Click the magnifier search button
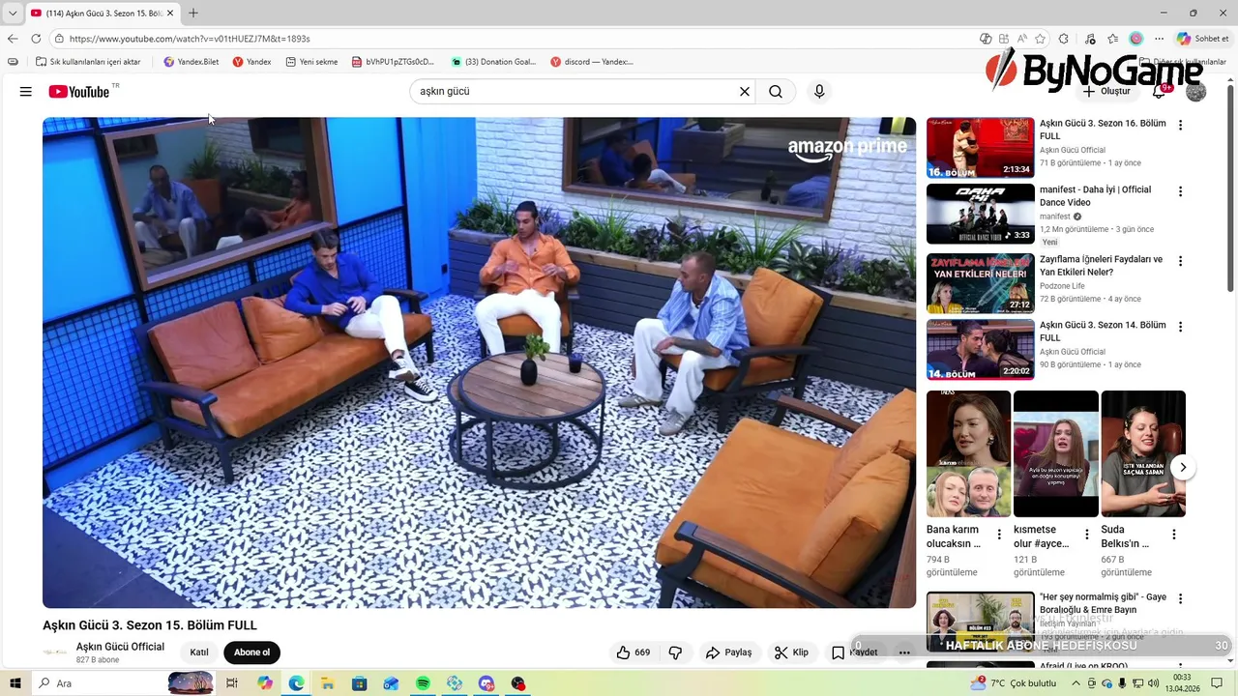This screenshot has width=1238, height=696. [x=776, y=92]
